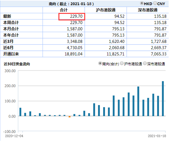The image size is (169, 142).
Task: Click the 200.00 y-axis label
Action: (x=10, y=86)
